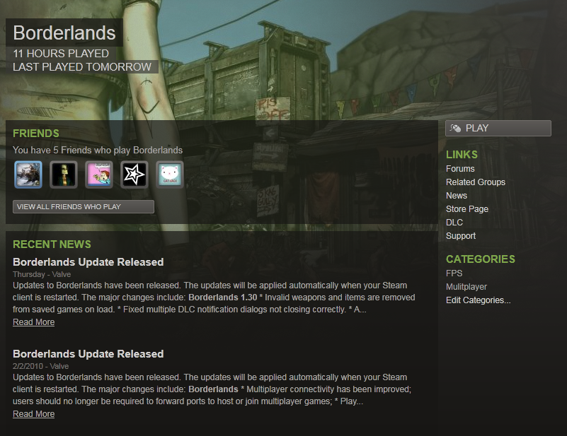The width and height of the screenshot is (567, 436).
Task: Open the white cat face friend avatar
Action: pyautogui.click(x=170, y=175)
